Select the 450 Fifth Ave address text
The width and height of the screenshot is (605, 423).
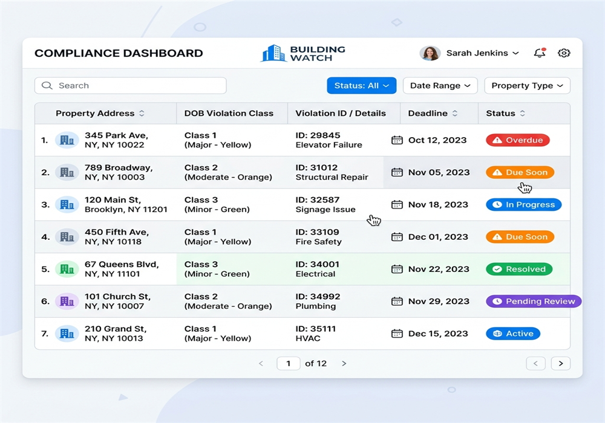tap(117, 237)
